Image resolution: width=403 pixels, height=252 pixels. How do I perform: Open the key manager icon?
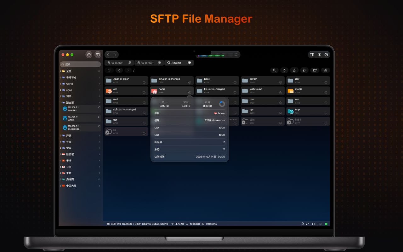(x=319, y=54)
